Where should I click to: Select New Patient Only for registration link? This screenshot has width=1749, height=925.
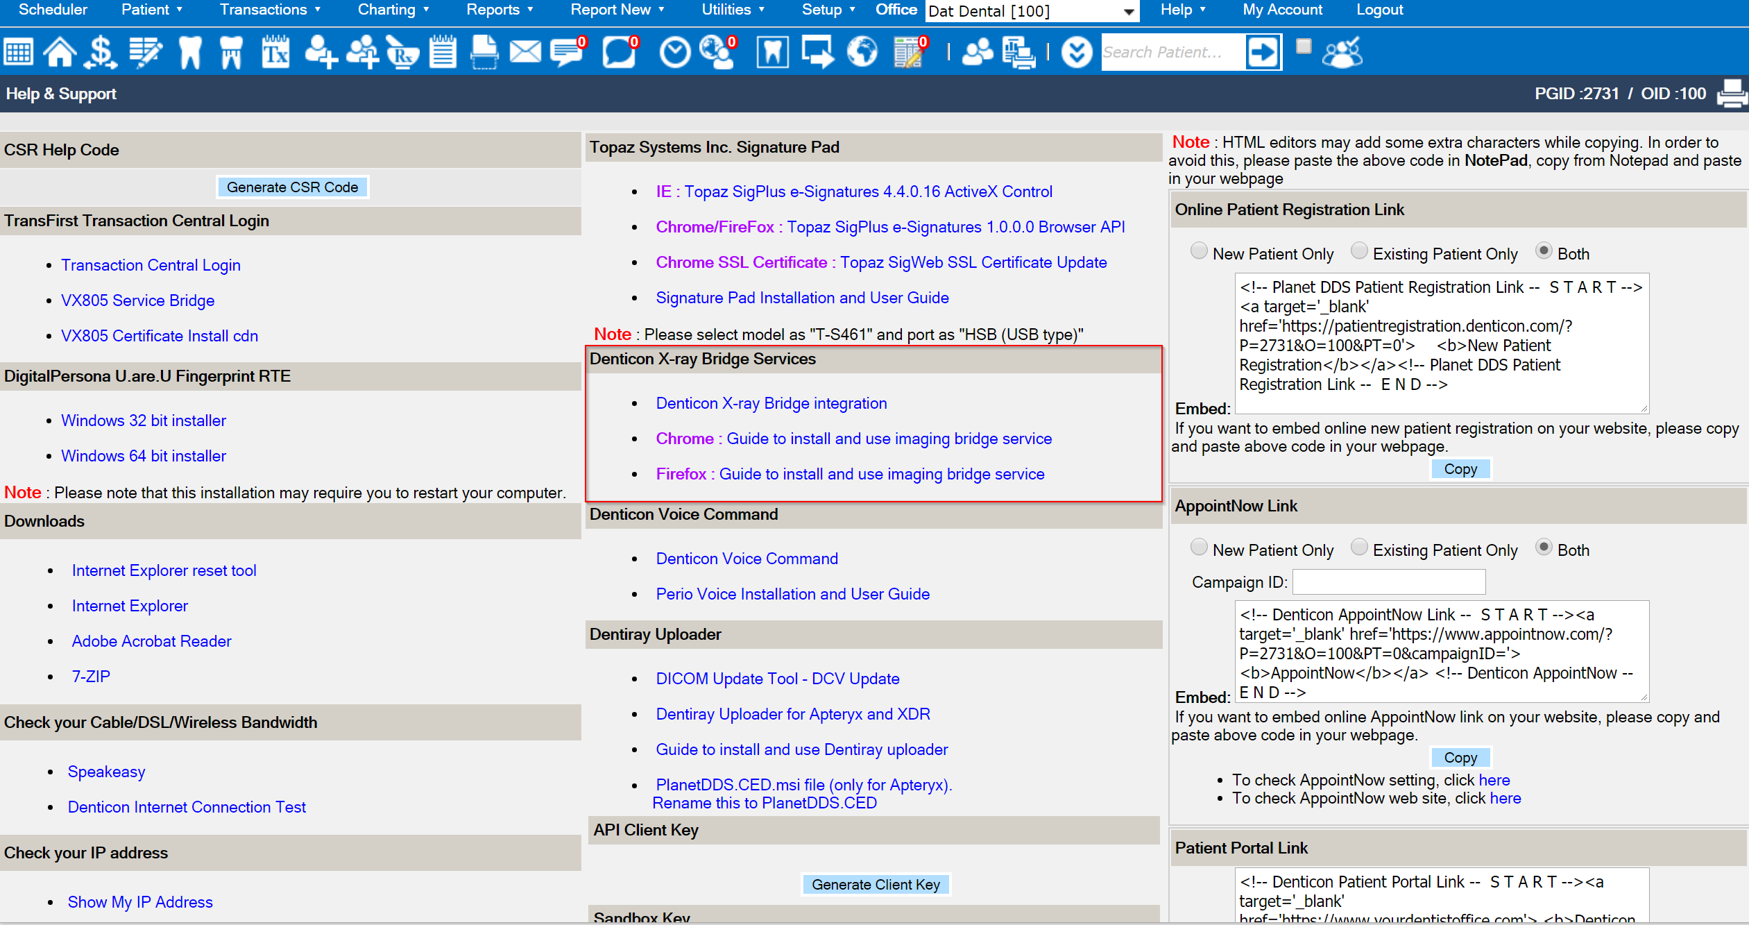click(x=1198, y=251)
